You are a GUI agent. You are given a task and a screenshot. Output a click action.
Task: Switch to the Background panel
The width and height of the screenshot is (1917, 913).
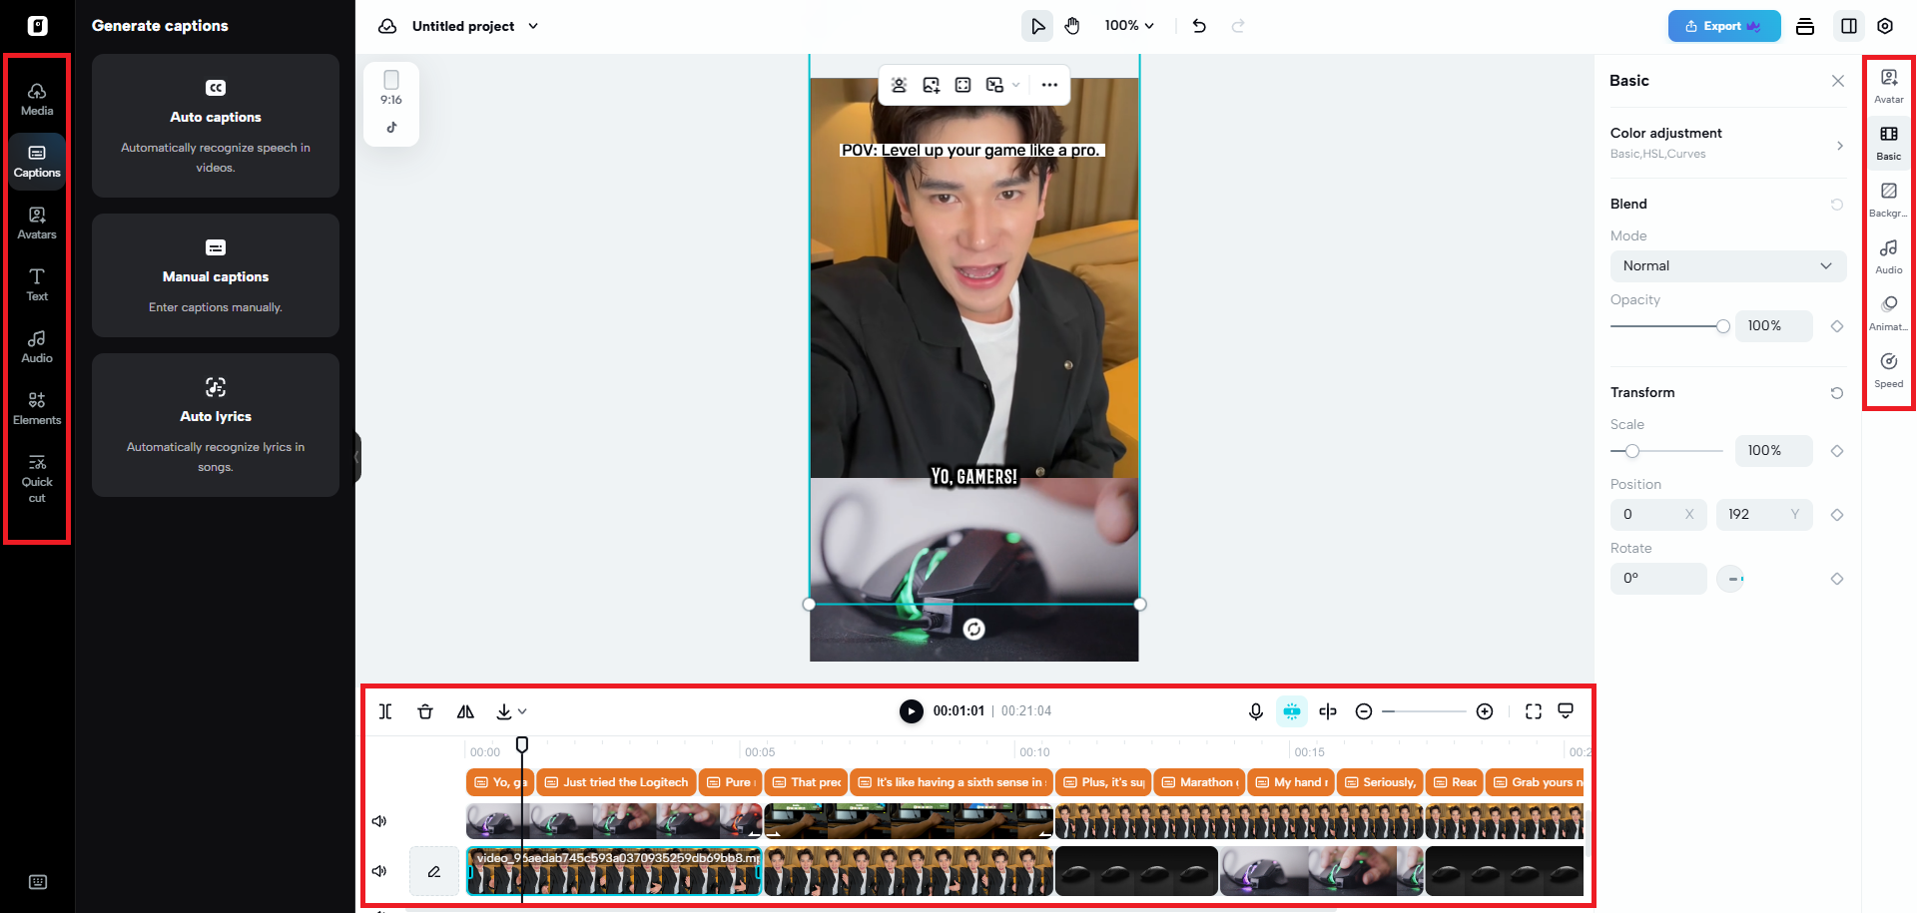tap(1888, 197)
